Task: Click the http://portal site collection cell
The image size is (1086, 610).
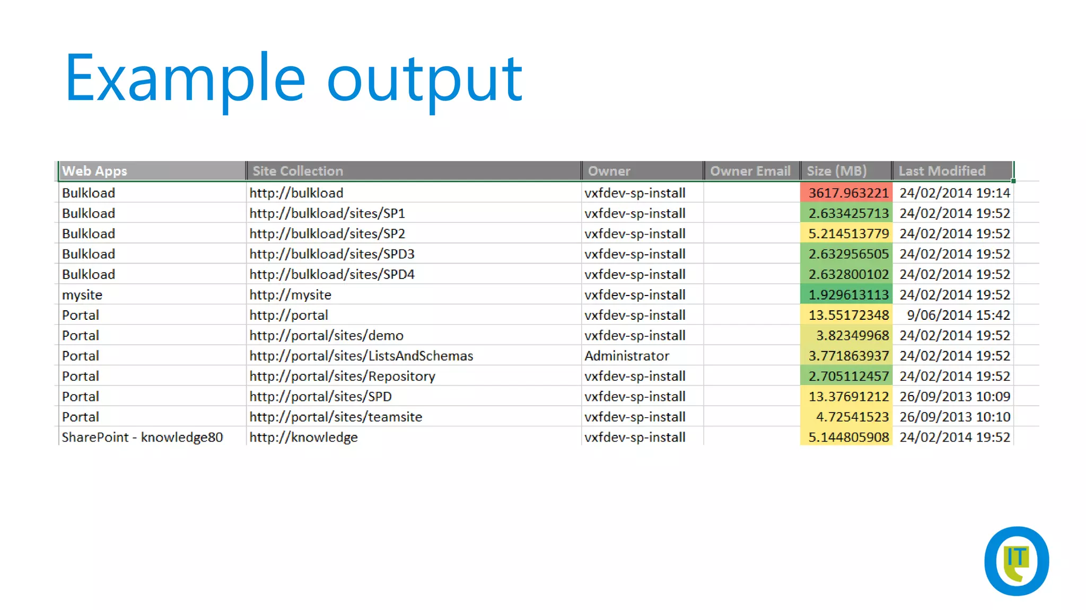Action: coord(414,315)
